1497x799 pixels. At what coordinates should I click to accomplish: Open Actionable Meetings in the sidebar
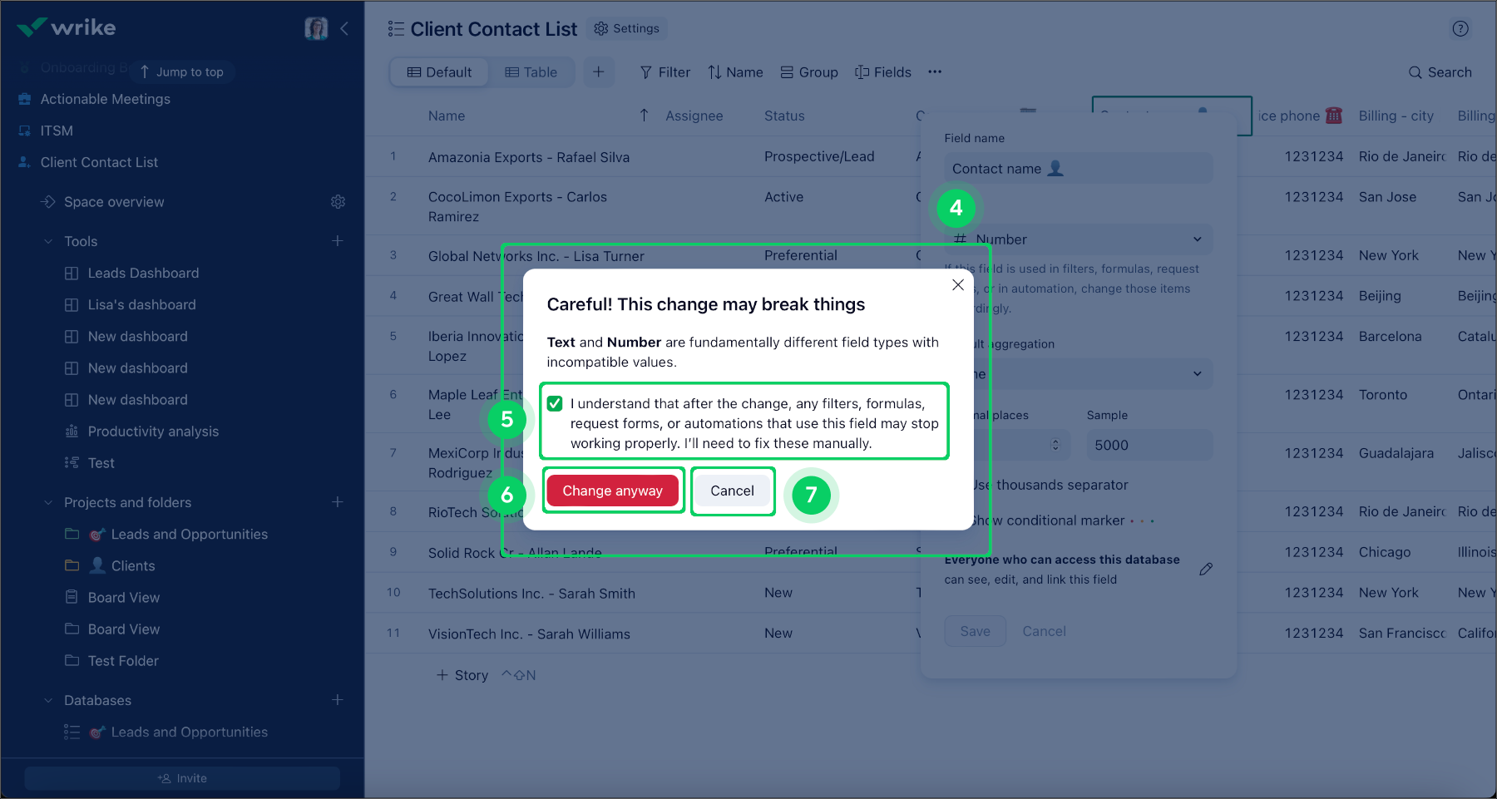click(106, 99)
